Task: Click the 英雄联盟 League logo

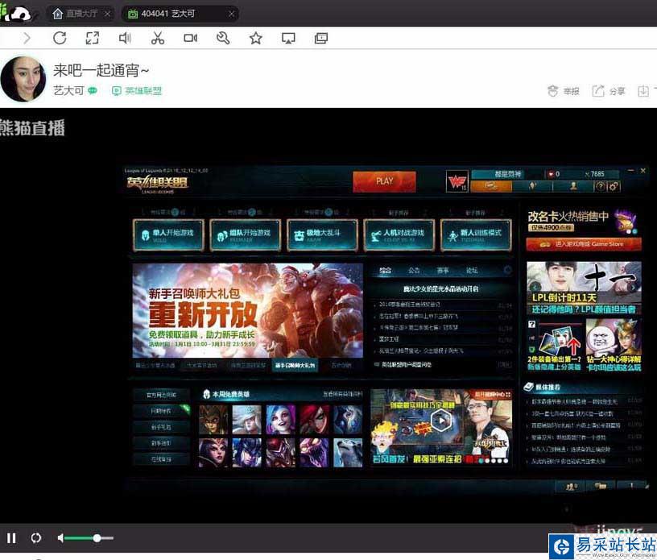Action: point(157,185)
